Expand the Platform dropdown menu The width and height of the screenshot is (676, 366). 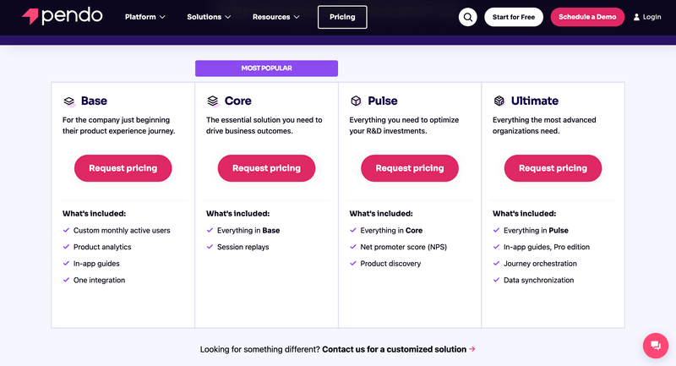point(145,17)
